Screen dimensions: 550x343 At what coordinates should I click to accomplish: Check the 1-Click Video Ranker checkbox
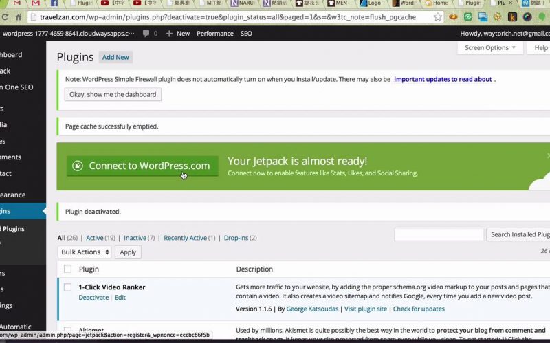coord(67,287)
